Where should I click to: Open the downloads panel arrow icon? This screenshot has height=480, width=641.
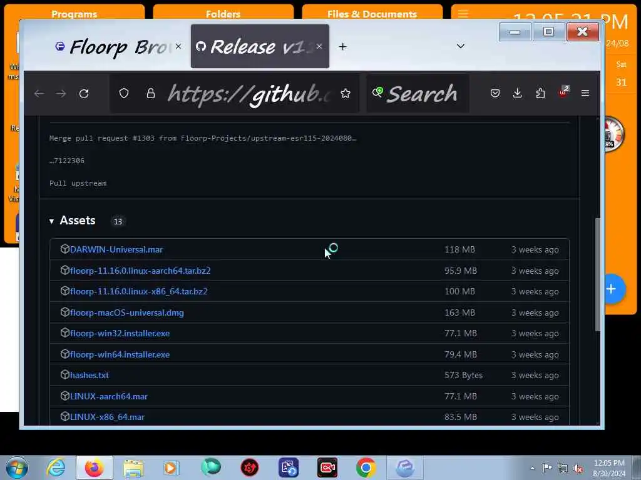click(517, 94)
